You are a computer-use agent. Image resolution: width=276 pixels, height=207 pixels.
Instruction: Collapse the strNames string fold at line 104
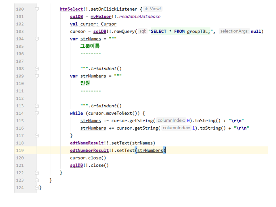[37, 39]
